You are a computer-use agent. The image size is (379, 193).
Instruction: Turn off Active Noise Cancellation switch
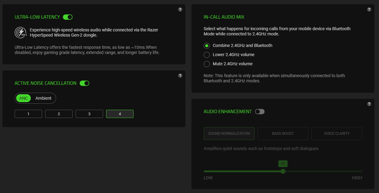(84, 83)
